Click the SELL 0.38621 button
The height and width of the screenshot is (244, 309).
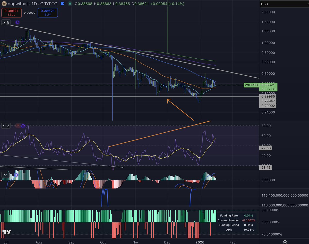pyautogui.click(x=11, y=13)
